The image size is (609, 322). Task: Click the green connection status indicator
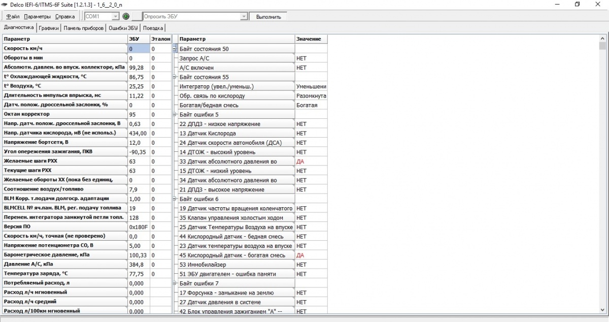click(x=126, y=16)
